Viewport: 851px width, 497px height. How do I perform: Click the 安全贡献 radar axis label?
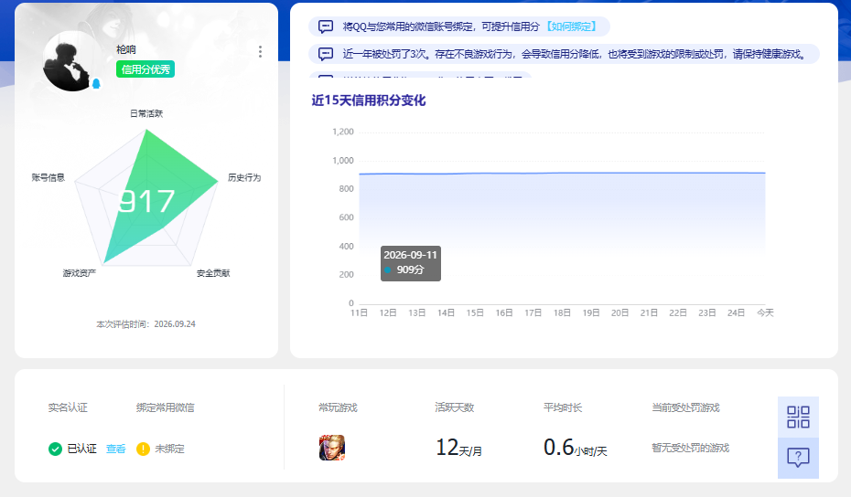[213, 272]
